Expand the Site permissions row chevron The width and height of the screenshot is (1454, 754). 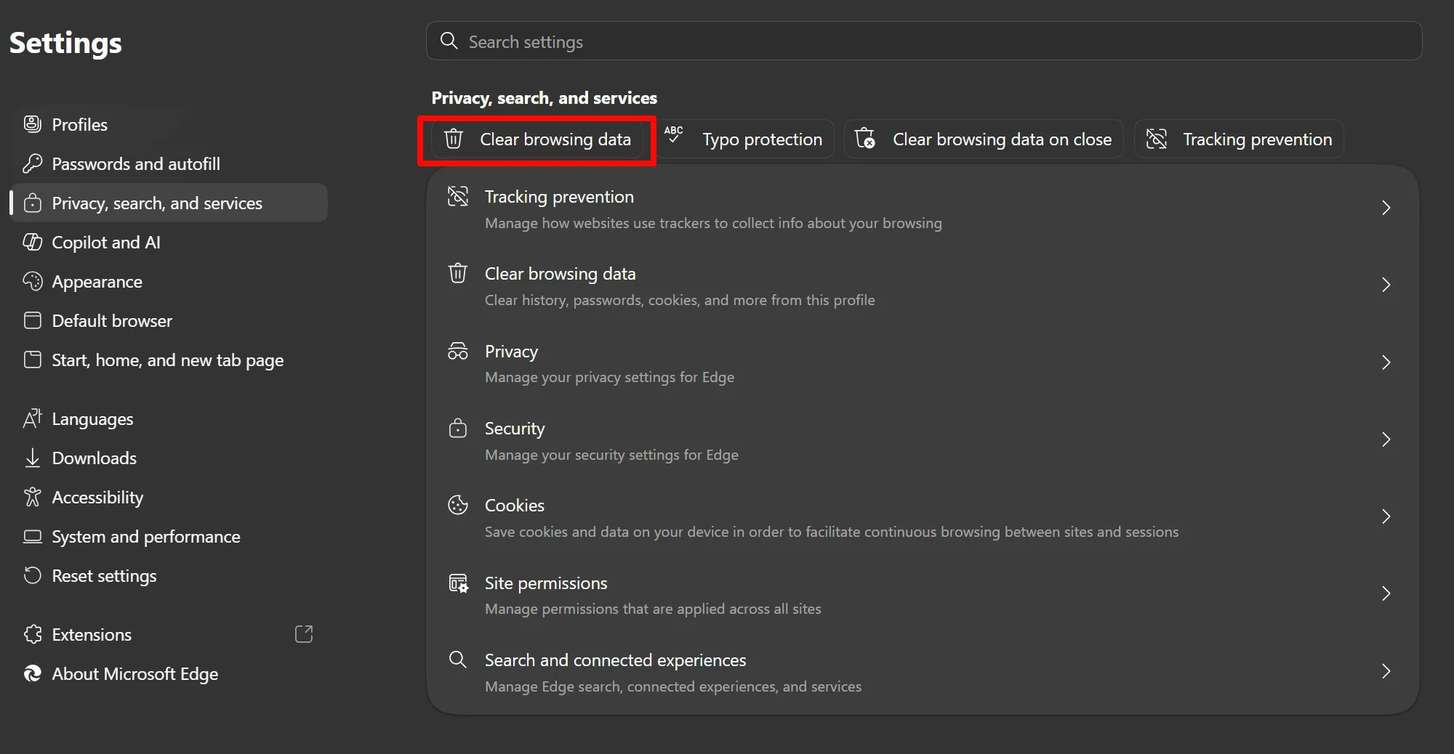click(1386, 593)
